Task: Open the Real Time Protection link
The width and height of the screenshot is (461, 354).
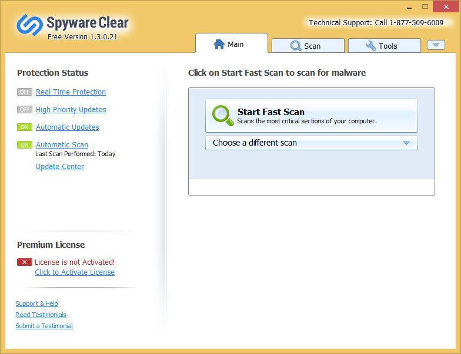Action: (71, 92)
